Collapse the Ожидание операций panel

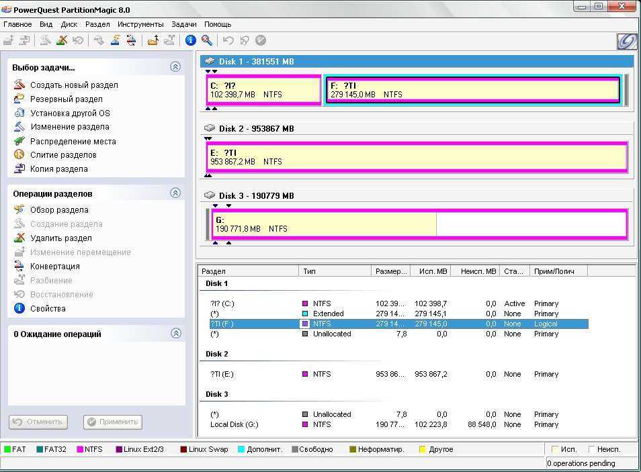coord(175,334)
